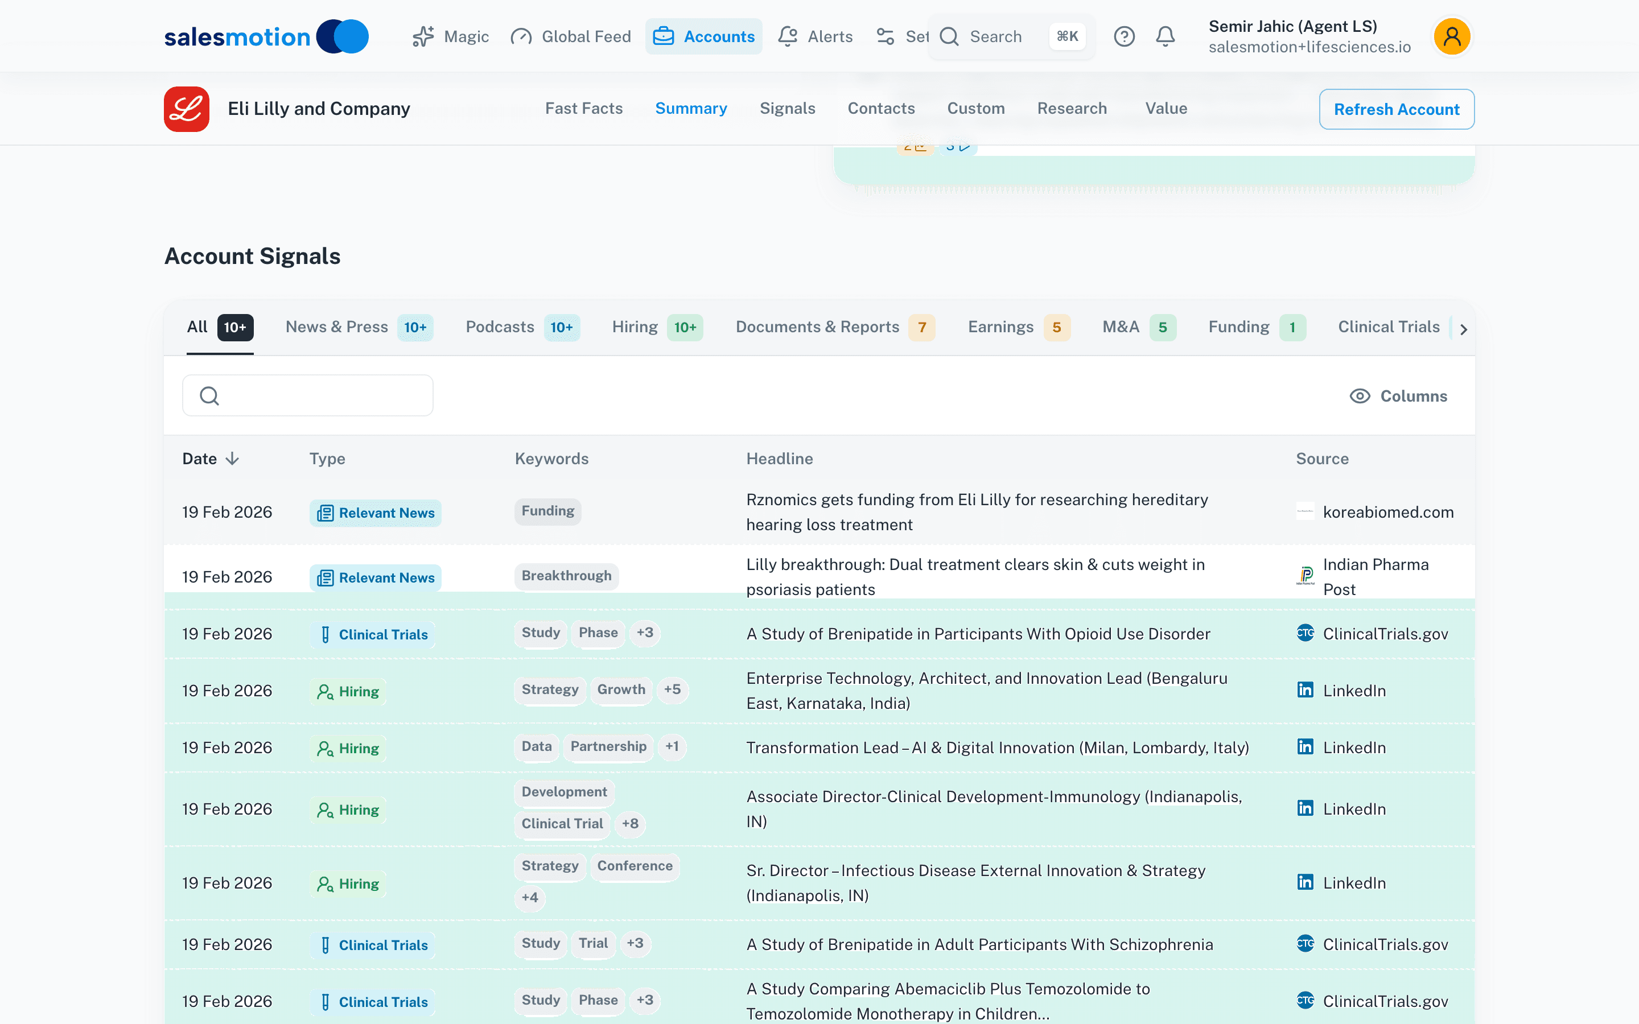This screenshot has width=1639, height=1024.
Task: Click the Keywords column header
Action: pos(551,459)
